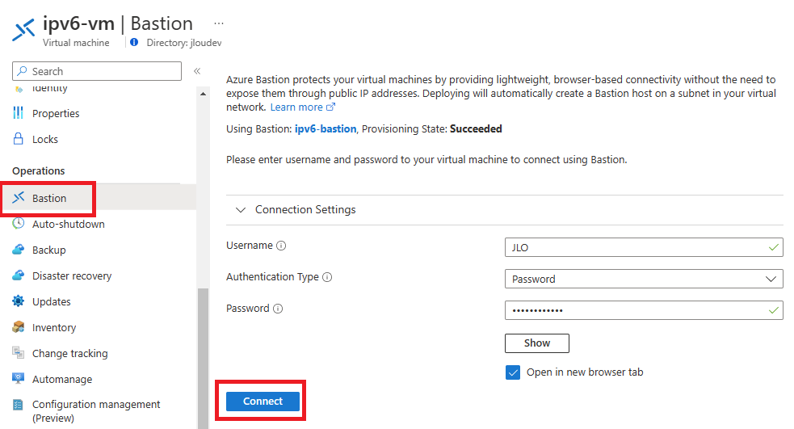794x429 pixels.
Task: Click the Auto-shutdown clock icon
Action: 19,223
